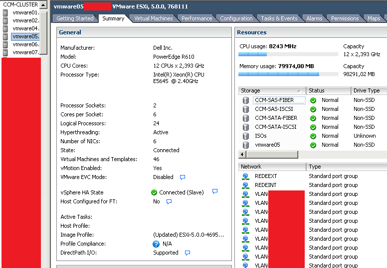Click the vmware05 datastore icon
The height and width of the screenshot is (268, 387).
pyautogui.click(x=245, y=145)
